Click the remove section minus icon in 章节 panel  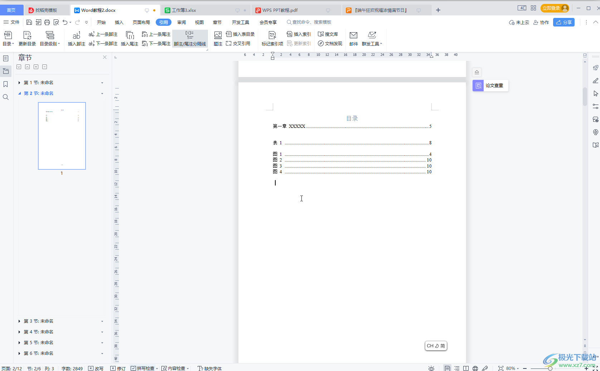click(x=45, y=67)
